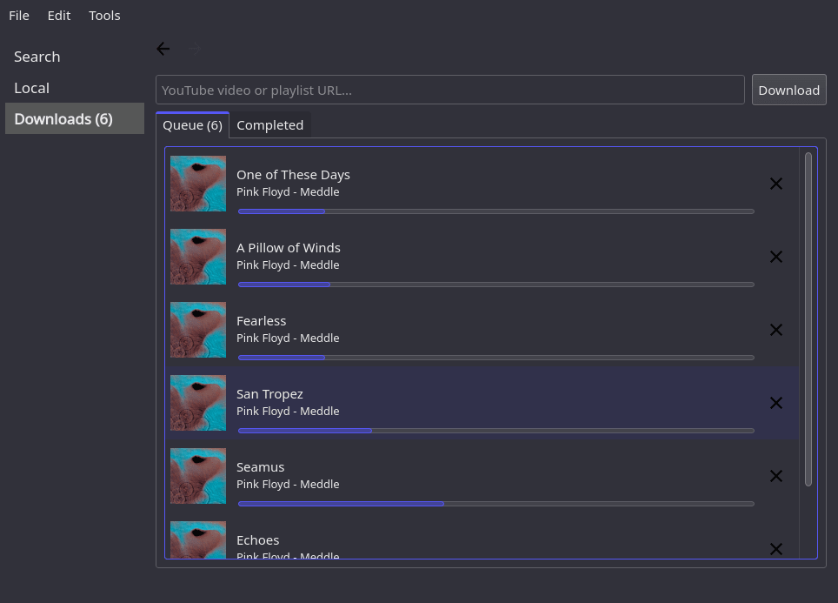Viewport: 838px width, 603px height.
Task: Click the YouTube URL input field
Action: tap(449, 90)
